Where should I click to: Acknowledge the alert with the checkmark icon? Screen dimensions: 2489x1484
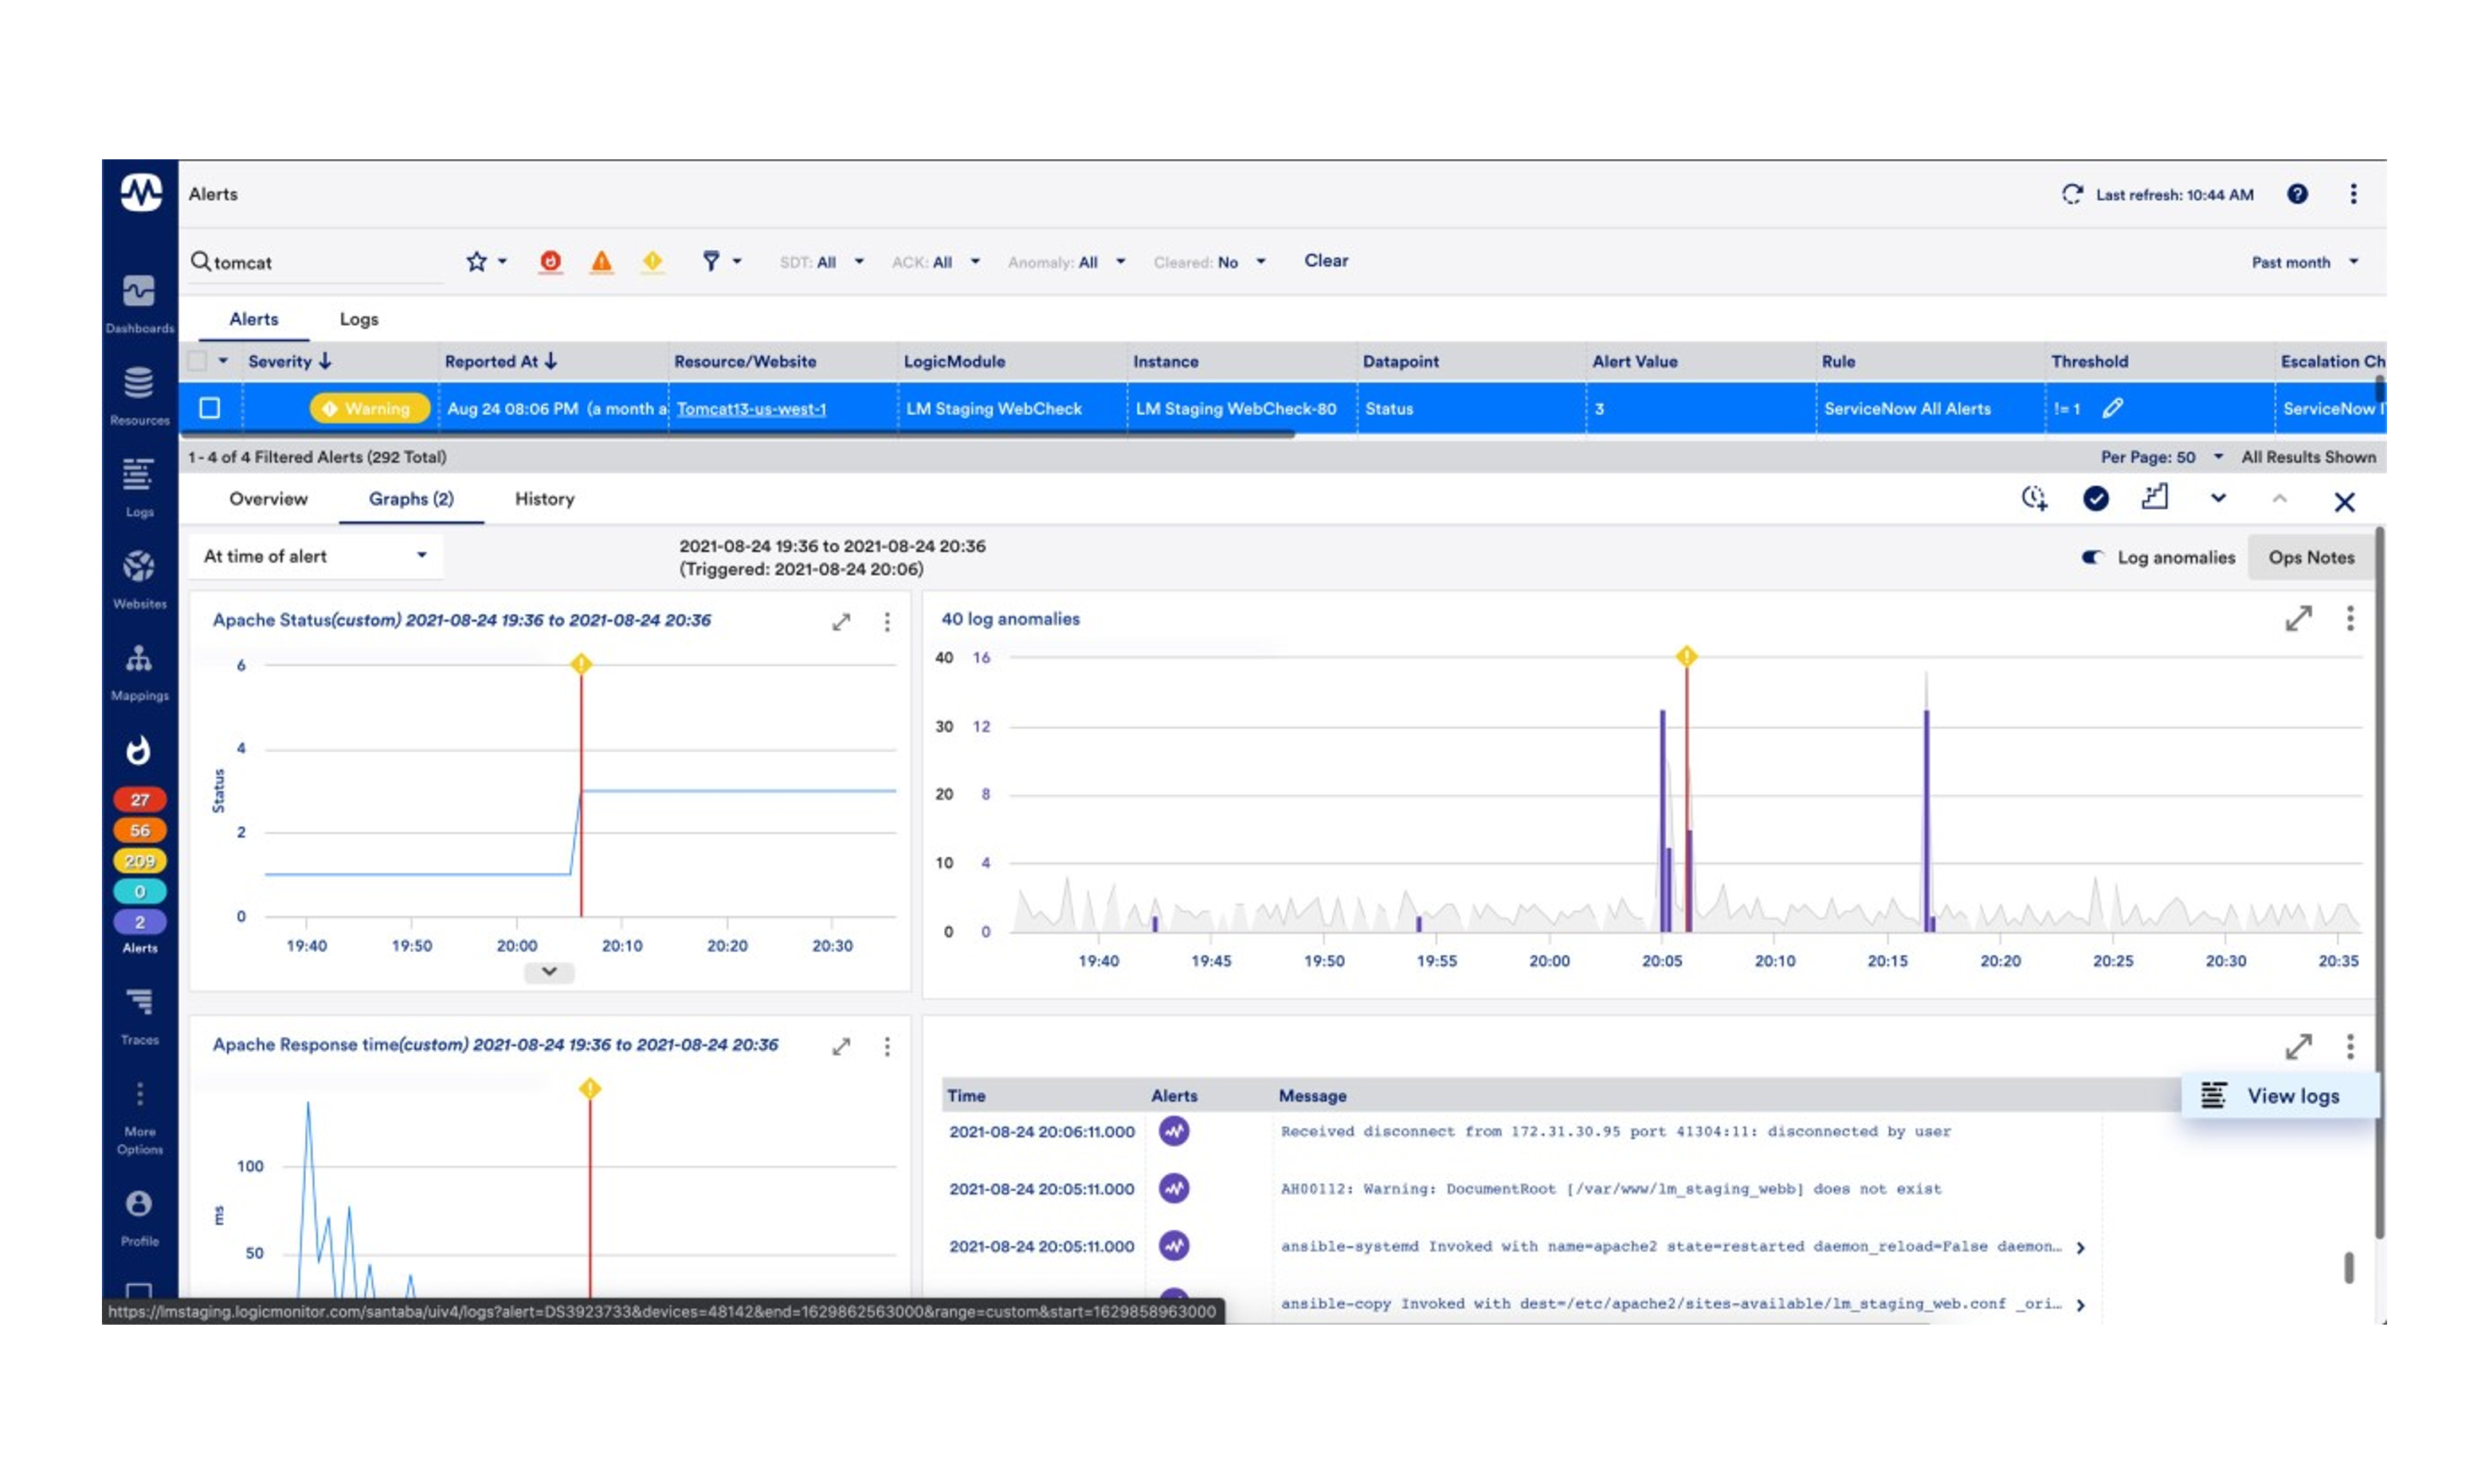(x=2095, y=499)
